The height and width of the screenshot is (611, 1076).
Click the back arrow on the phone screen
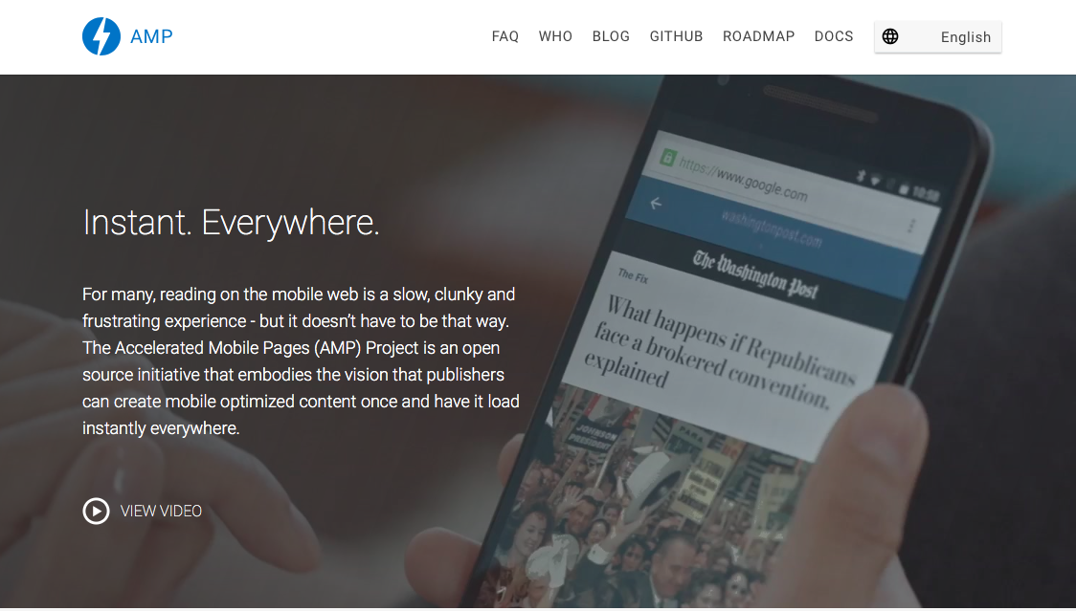[656, 203]
